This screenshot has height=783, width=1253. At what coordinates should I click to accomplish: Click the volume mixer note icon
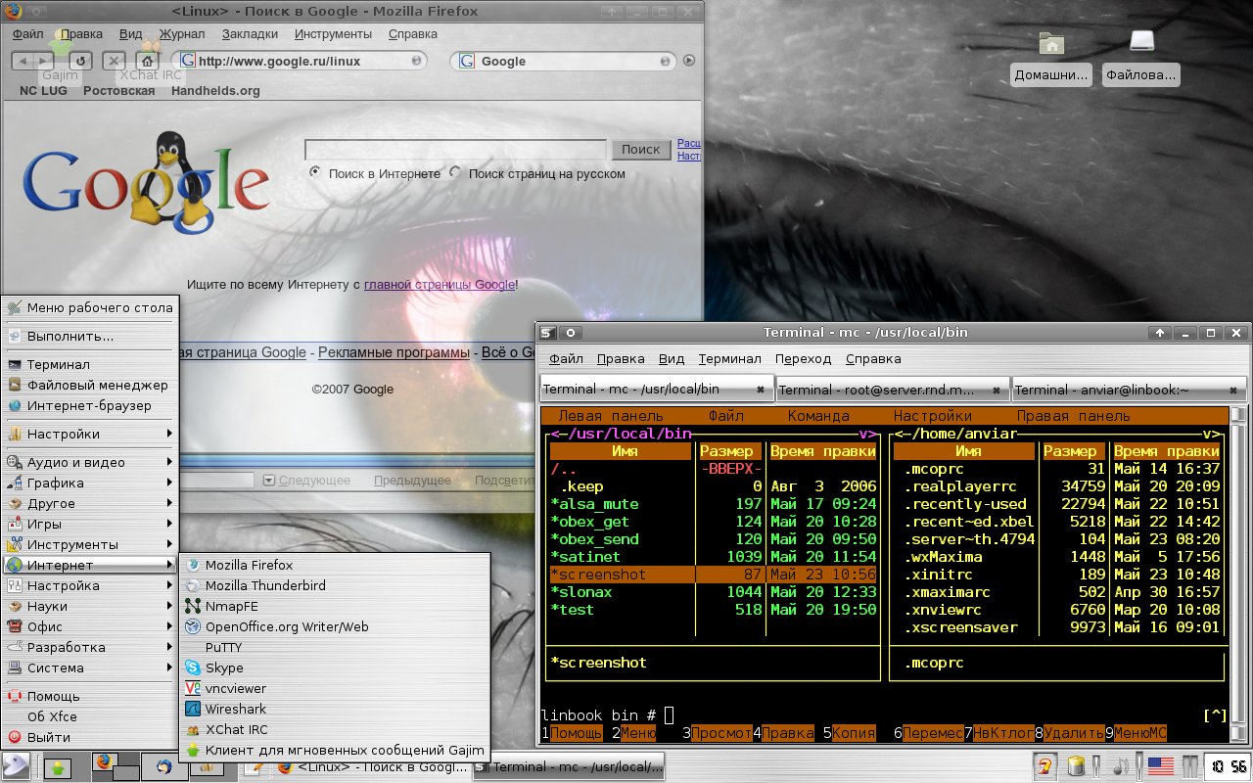click(1121, 766)
